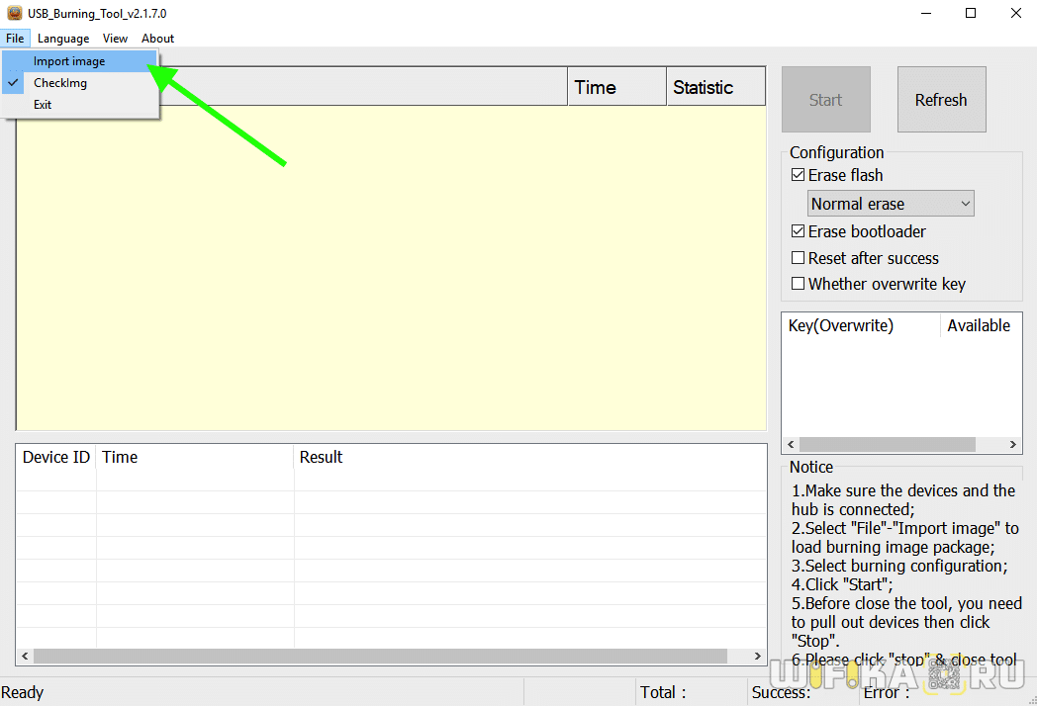The image size is (1037, 706).
Task: Enable Reset after success option
Action: click(x=799, y=258)
